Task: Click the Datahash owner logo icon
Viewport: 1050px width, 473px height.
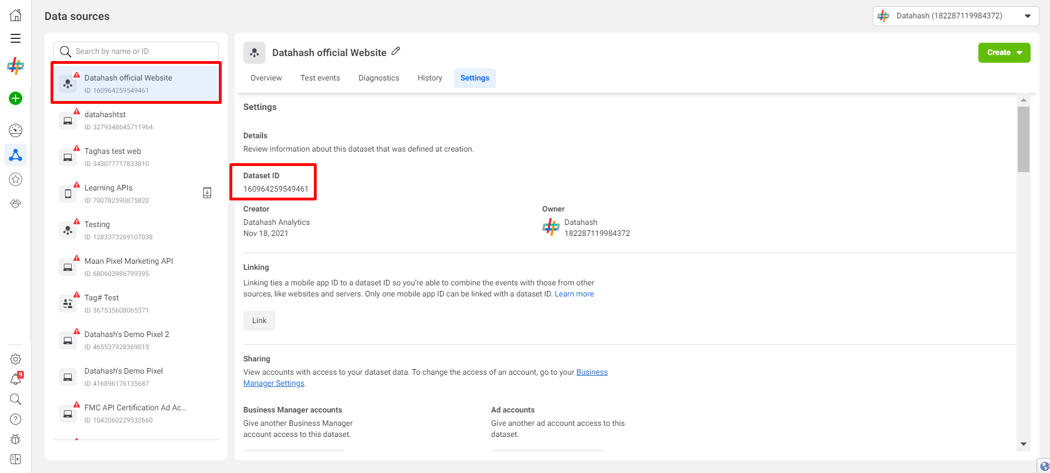Action: (551, 227)
